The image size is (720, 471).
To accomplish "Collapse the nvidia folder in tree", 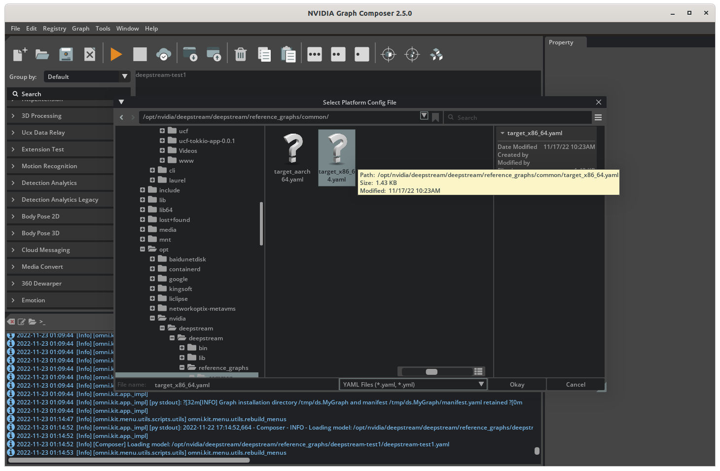I will 152,318.
